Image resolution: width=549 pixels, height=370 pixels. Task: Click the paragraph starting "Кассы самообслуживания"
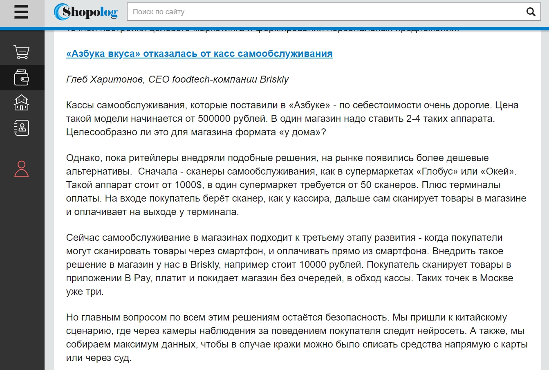click(286, 119)
